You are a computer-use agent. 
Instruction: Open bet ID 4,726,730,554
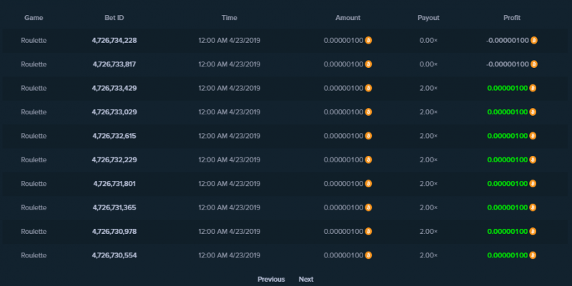[x=114, y=255]
